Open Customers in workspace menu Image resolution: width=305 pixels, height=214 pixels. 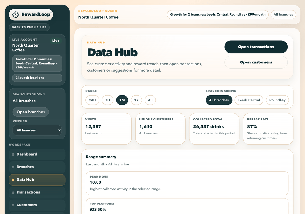(x=37, y=205)
